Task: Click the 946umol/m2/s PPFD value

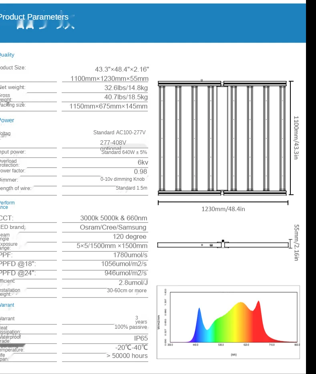Action: tap(126, 273)
